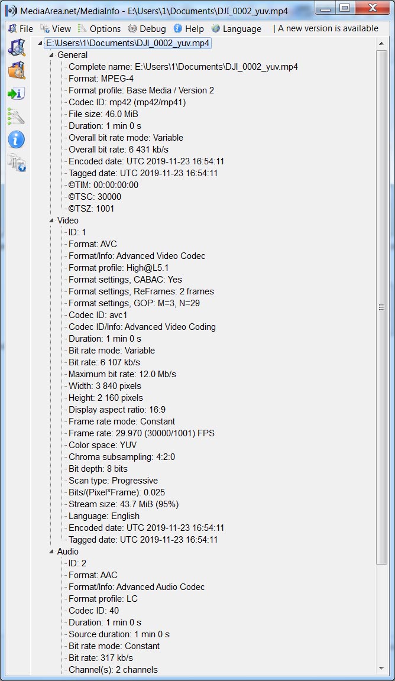Open the File menu

(x=21, y=28)
